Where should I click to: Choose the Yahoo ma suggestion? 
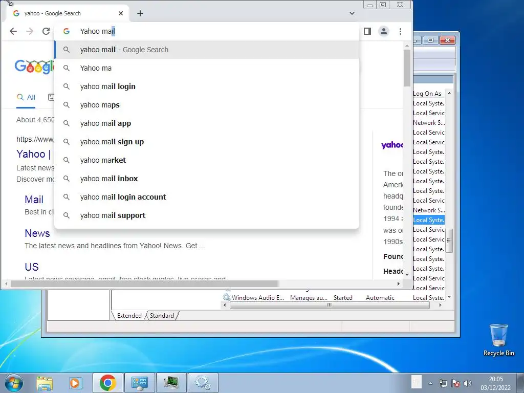coord(207,68)
